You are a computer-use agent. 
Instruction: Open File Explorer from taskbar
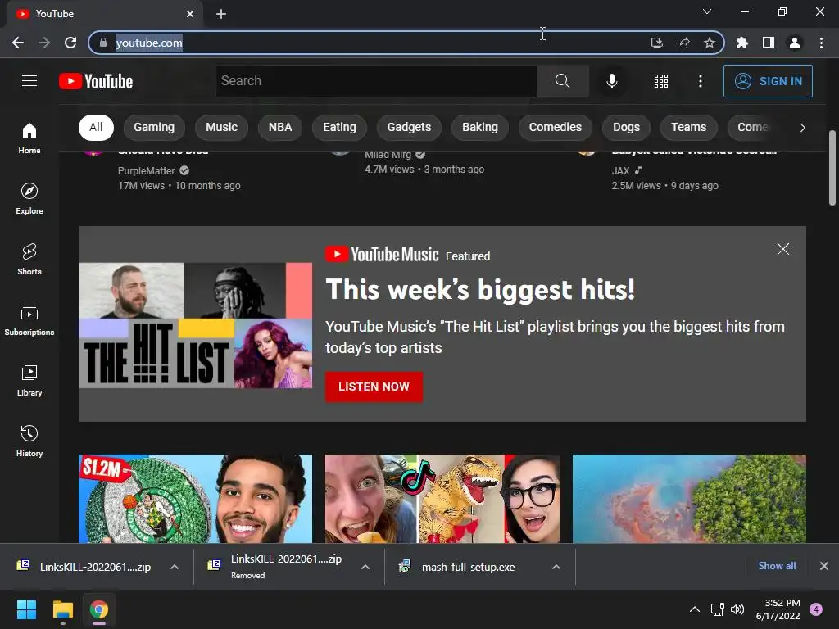[62, 609]
